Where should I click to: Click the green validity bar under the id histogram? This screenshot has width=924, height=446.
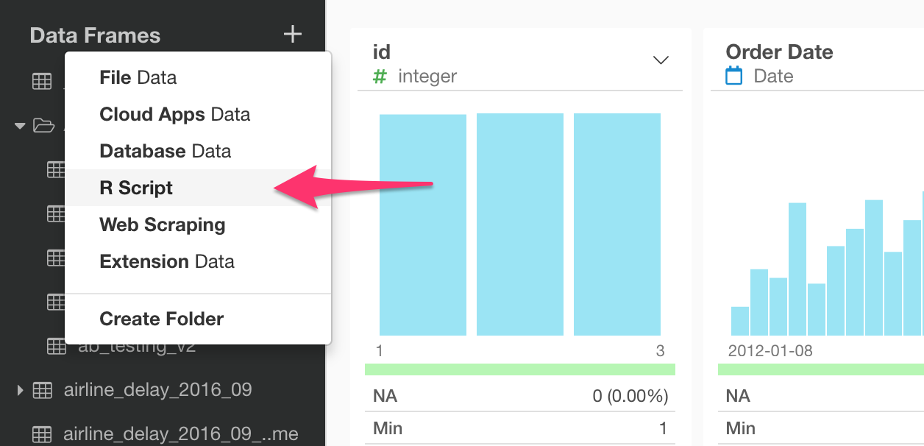pyautogui.click(x=520, y=368)
